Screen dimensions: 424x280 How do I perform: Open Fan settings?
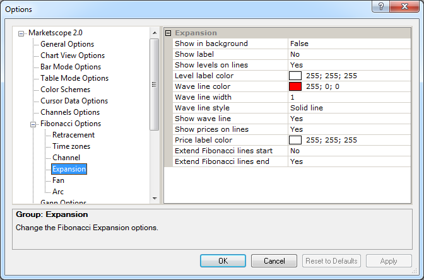click(x=58, y=180)
